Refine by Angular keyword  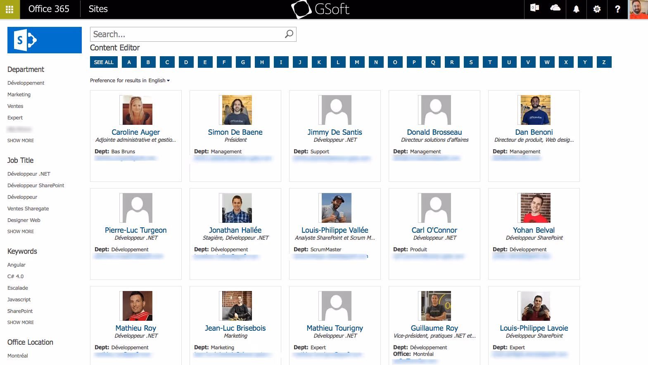(17, 265)
